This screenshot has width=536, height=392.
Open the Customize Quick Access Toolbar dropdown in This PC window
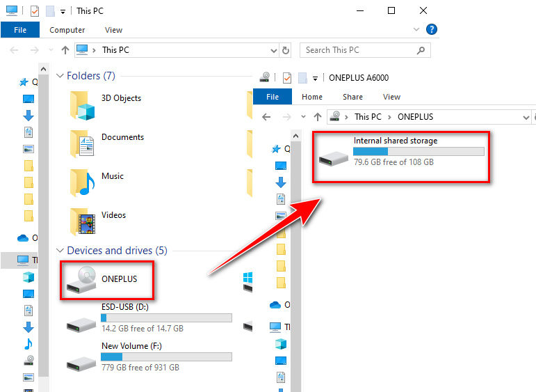63,12
